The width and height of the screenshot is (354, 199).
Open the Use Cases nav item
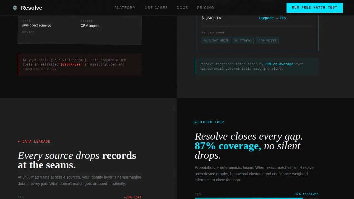coord(156,8)
